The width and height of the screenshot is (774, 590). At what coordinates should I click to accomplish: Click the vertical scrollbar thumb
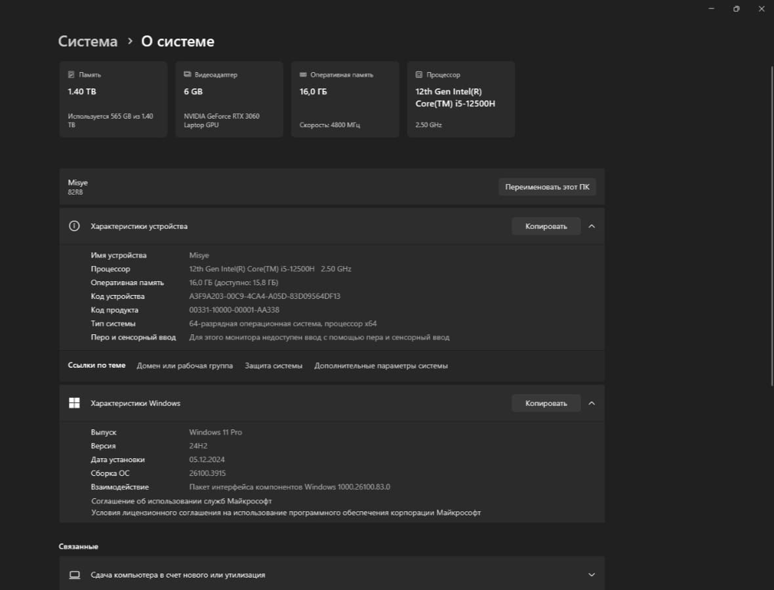point(772,226)
